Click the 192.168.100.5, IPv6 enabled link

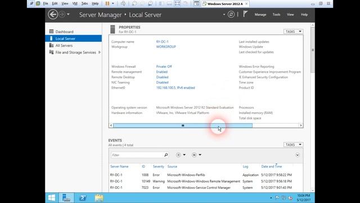(175, 88)
